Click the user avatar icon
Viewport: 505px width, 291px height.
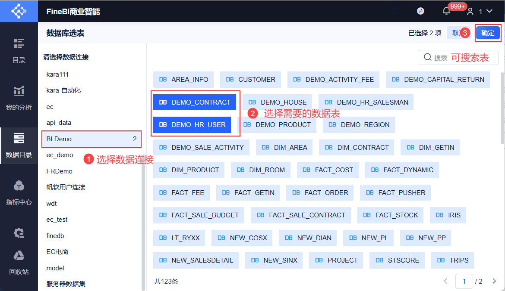tap(470, 12)
